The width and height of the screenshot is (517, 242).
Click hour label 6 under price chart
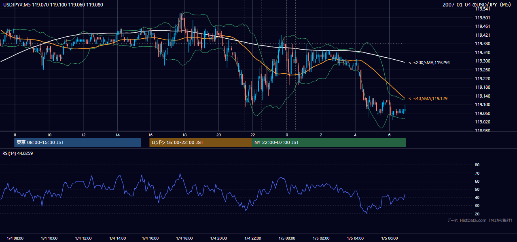pyautogui.click(x=389, y=135)
